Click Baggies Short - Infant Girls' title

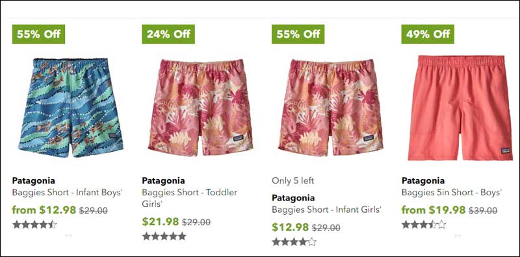click(327, 210)
